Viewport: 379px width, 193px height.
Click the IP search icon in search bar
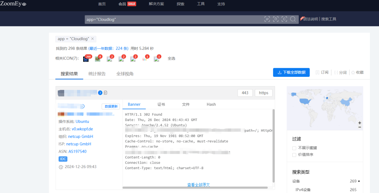click(x=267, y=19)
